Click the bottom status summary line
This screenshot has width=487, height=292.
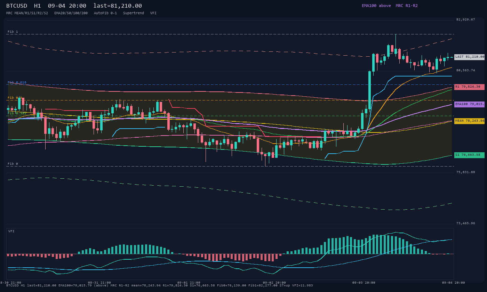159,285
